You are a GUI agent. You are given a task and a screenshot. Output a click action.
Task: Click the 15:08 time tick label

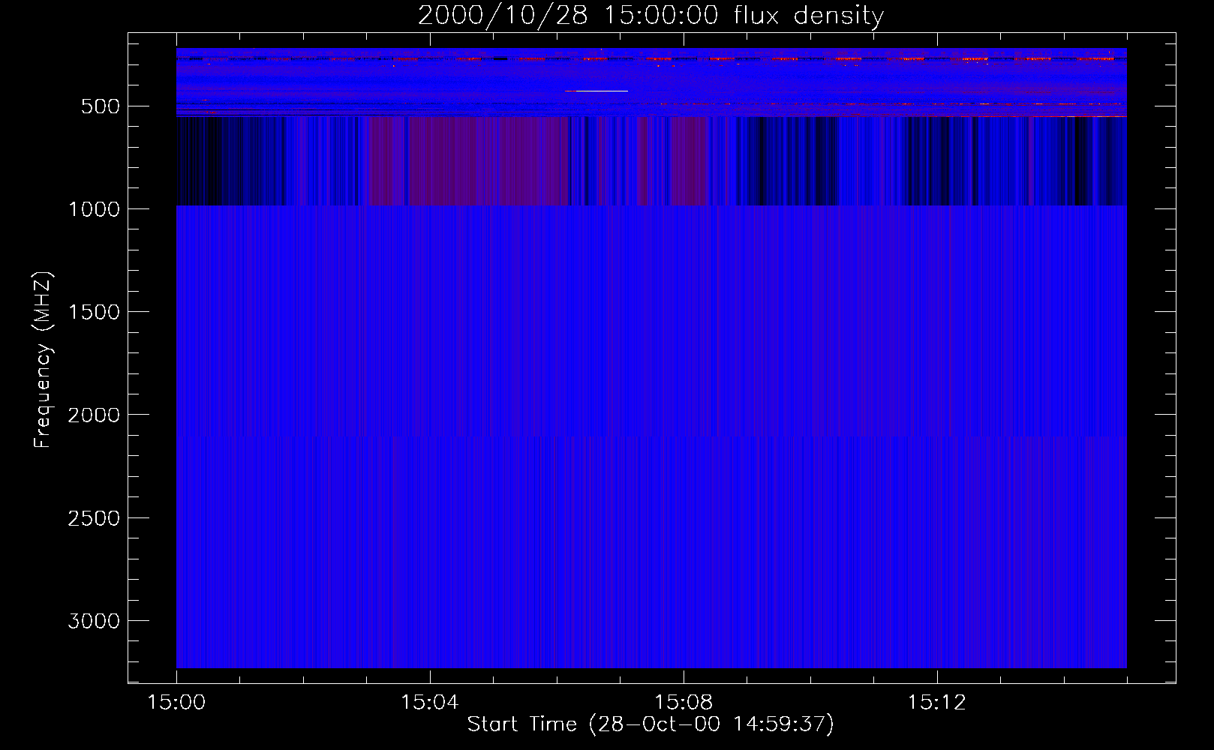click(x=684, y=703)
